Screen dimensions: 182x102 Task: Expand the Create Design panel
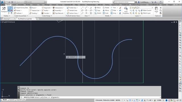[x=47, y=16]
